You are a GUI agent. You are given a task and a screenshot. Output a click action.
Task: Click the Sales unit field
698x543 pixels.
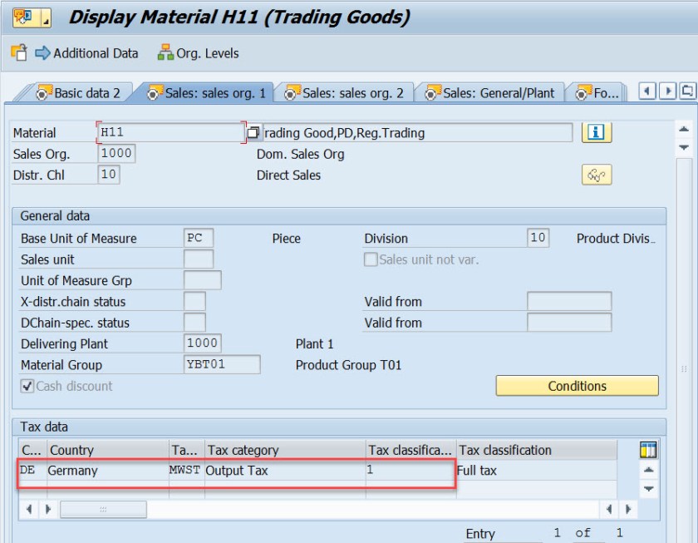199,259
